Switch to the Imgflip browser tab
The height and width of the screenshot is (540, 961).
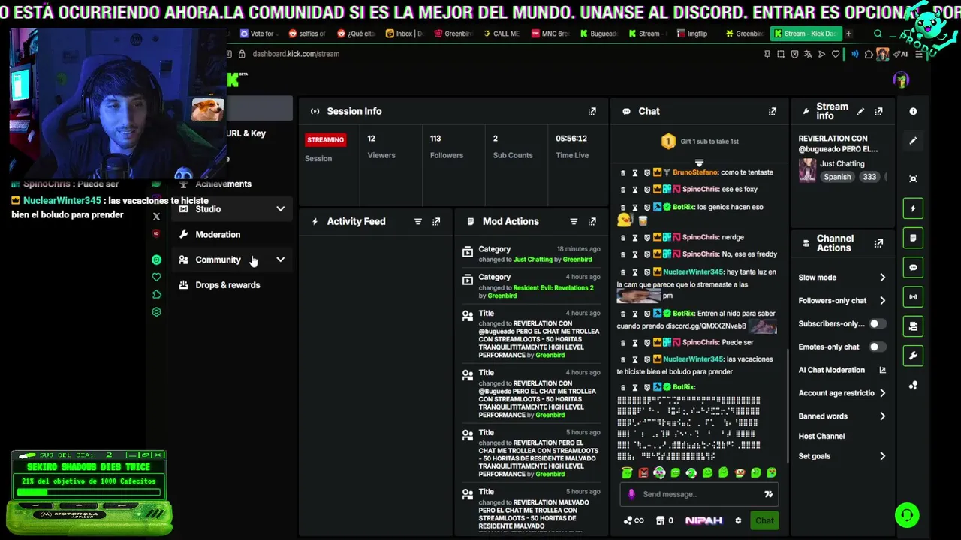tap(691, 34)
